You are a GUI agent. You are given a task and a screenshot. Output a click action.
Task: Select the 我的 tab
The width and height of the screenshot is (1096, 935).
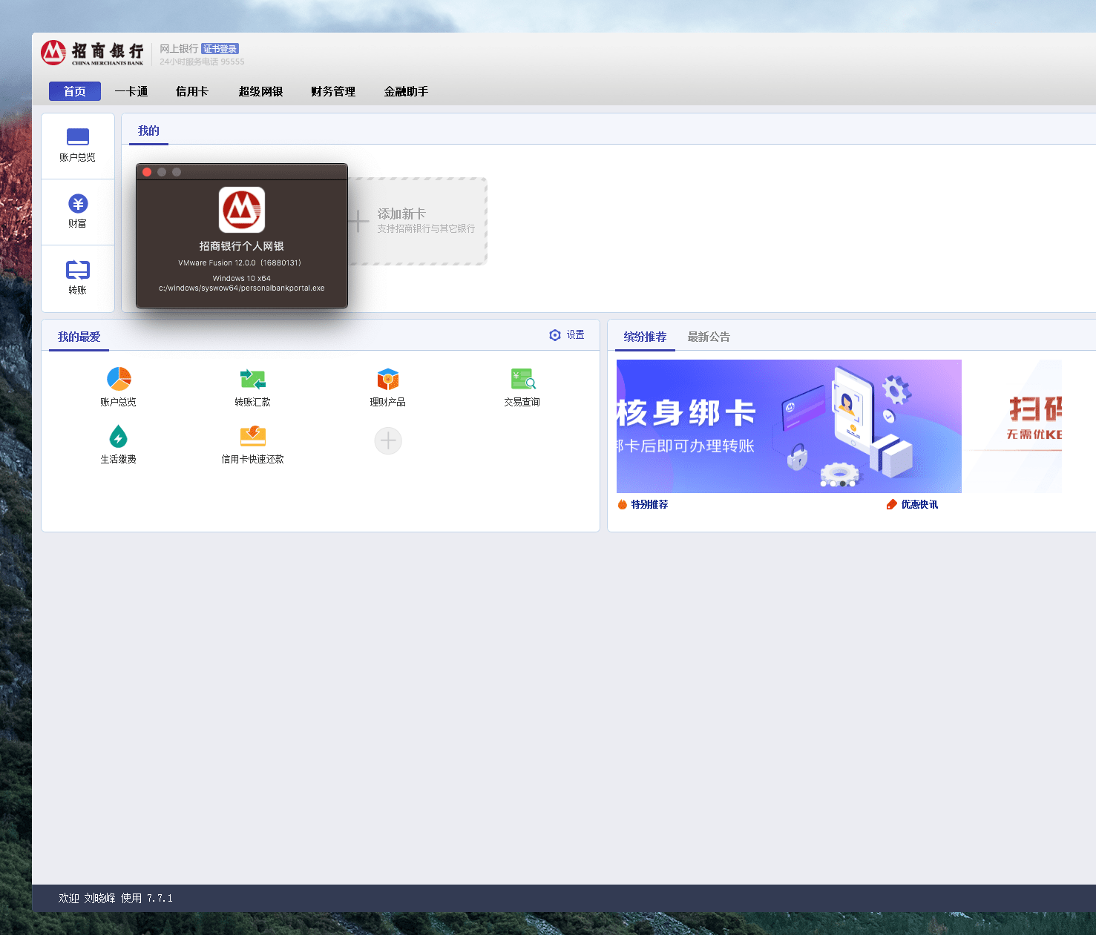click(x=148, y=130)
